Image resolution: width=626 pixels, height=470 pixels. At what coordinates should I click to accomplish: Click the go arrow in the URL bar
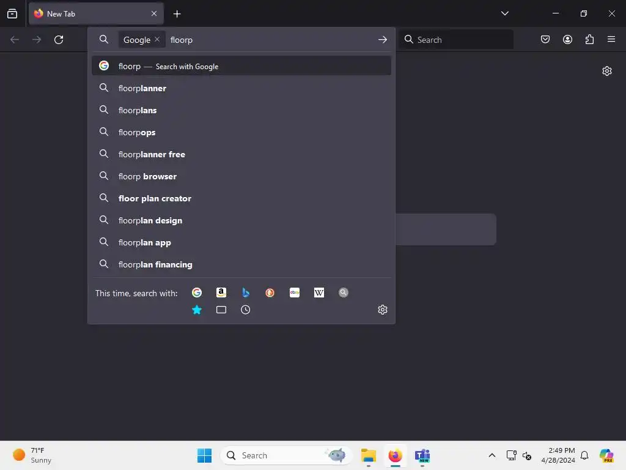pos(383,40)
